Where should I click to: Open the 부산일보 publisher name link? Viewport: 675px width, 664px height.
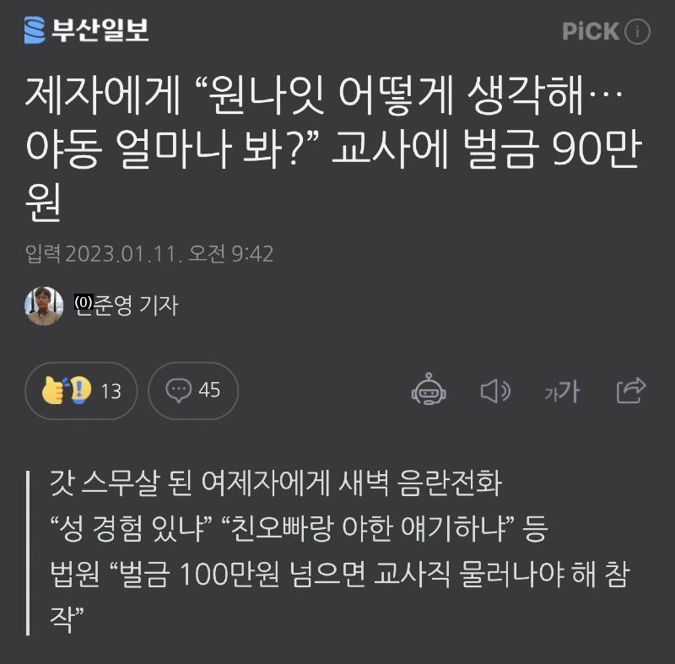click(x=100, y=30)
